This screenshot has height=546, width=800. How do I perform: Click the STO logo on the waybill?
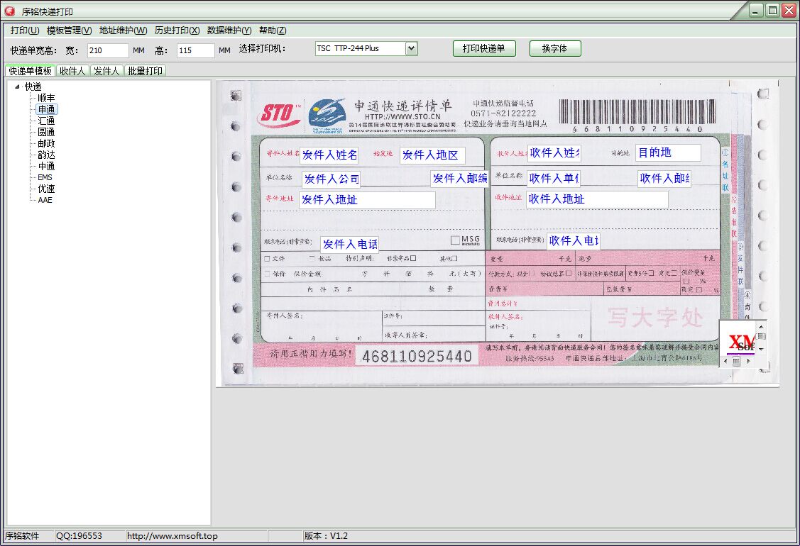278,115
